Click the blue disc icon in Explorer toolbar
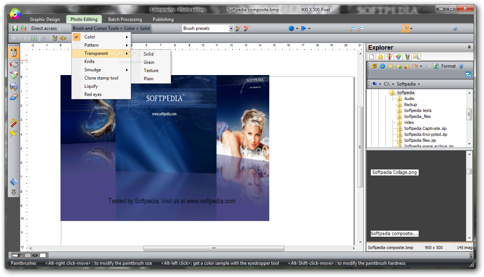This screenshot has width=484, height=277. point(382,66)
